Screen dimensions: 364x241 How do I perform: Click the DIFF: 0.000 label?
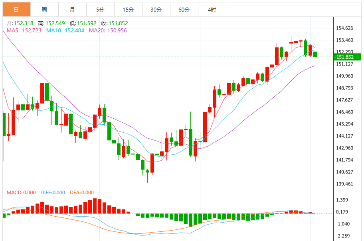[x=53, y=193]
